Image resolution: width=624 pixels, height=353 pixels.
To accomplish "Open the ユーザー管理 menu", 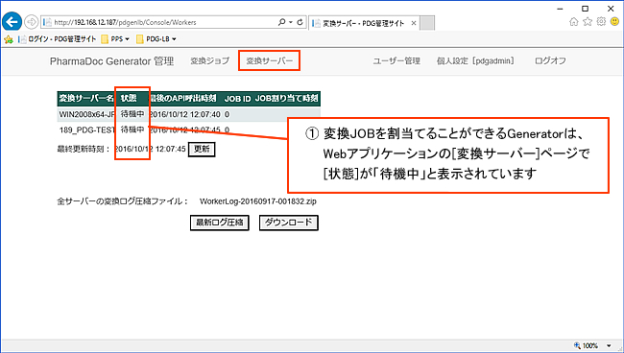I will coord(396,60).
